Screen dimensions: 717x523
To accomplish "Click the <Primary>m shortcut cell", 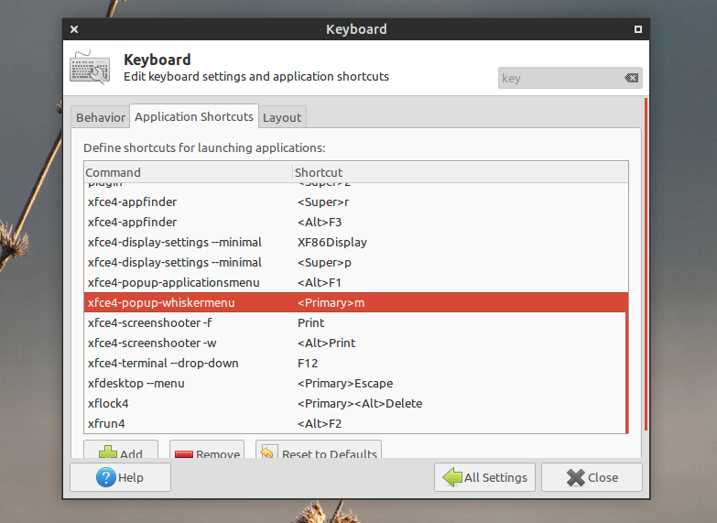I will (x=331, y=303).
